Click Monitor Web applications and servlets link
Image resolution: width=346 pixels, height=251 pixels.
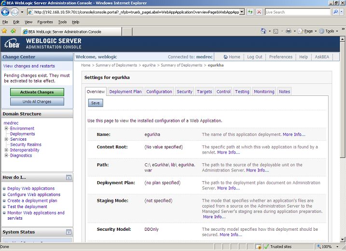pos(36,215)
